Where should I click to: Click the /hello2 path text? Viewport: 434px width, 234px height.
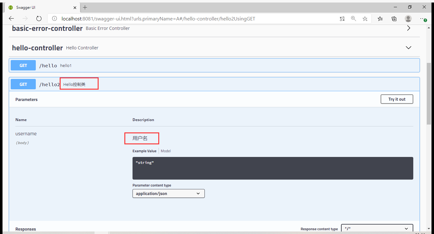(x=49, y=85)
